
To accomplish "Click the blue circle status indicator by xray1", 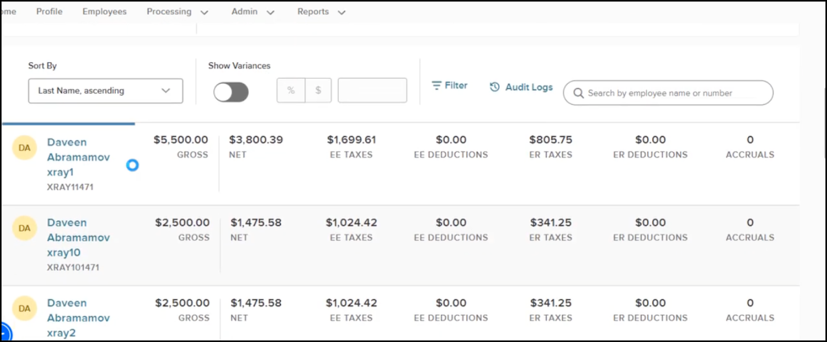I will coord(132,165).
